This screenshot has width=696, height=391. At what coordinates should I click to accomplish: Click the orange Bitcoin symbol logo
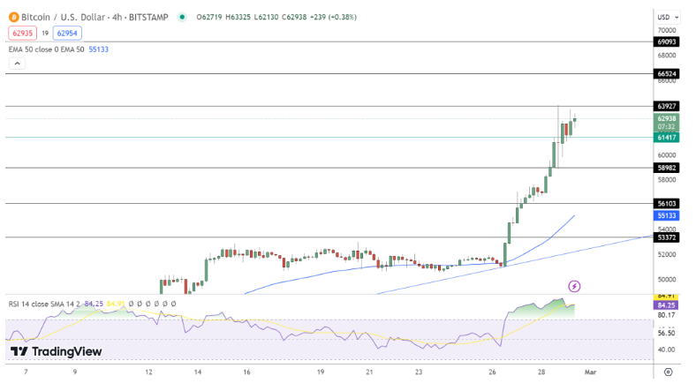[15, 16]
